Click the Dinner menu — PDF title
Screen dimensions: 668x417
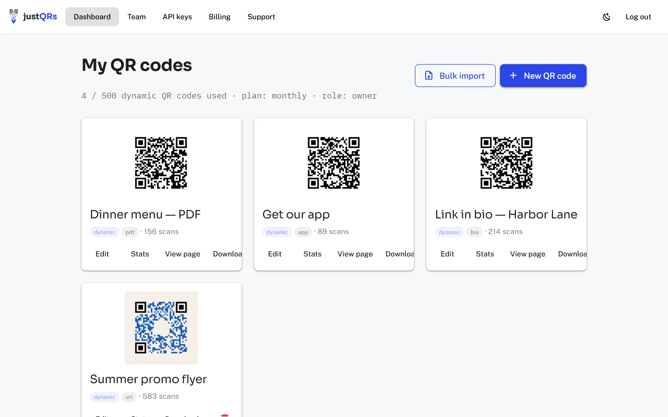pos(145,214)
